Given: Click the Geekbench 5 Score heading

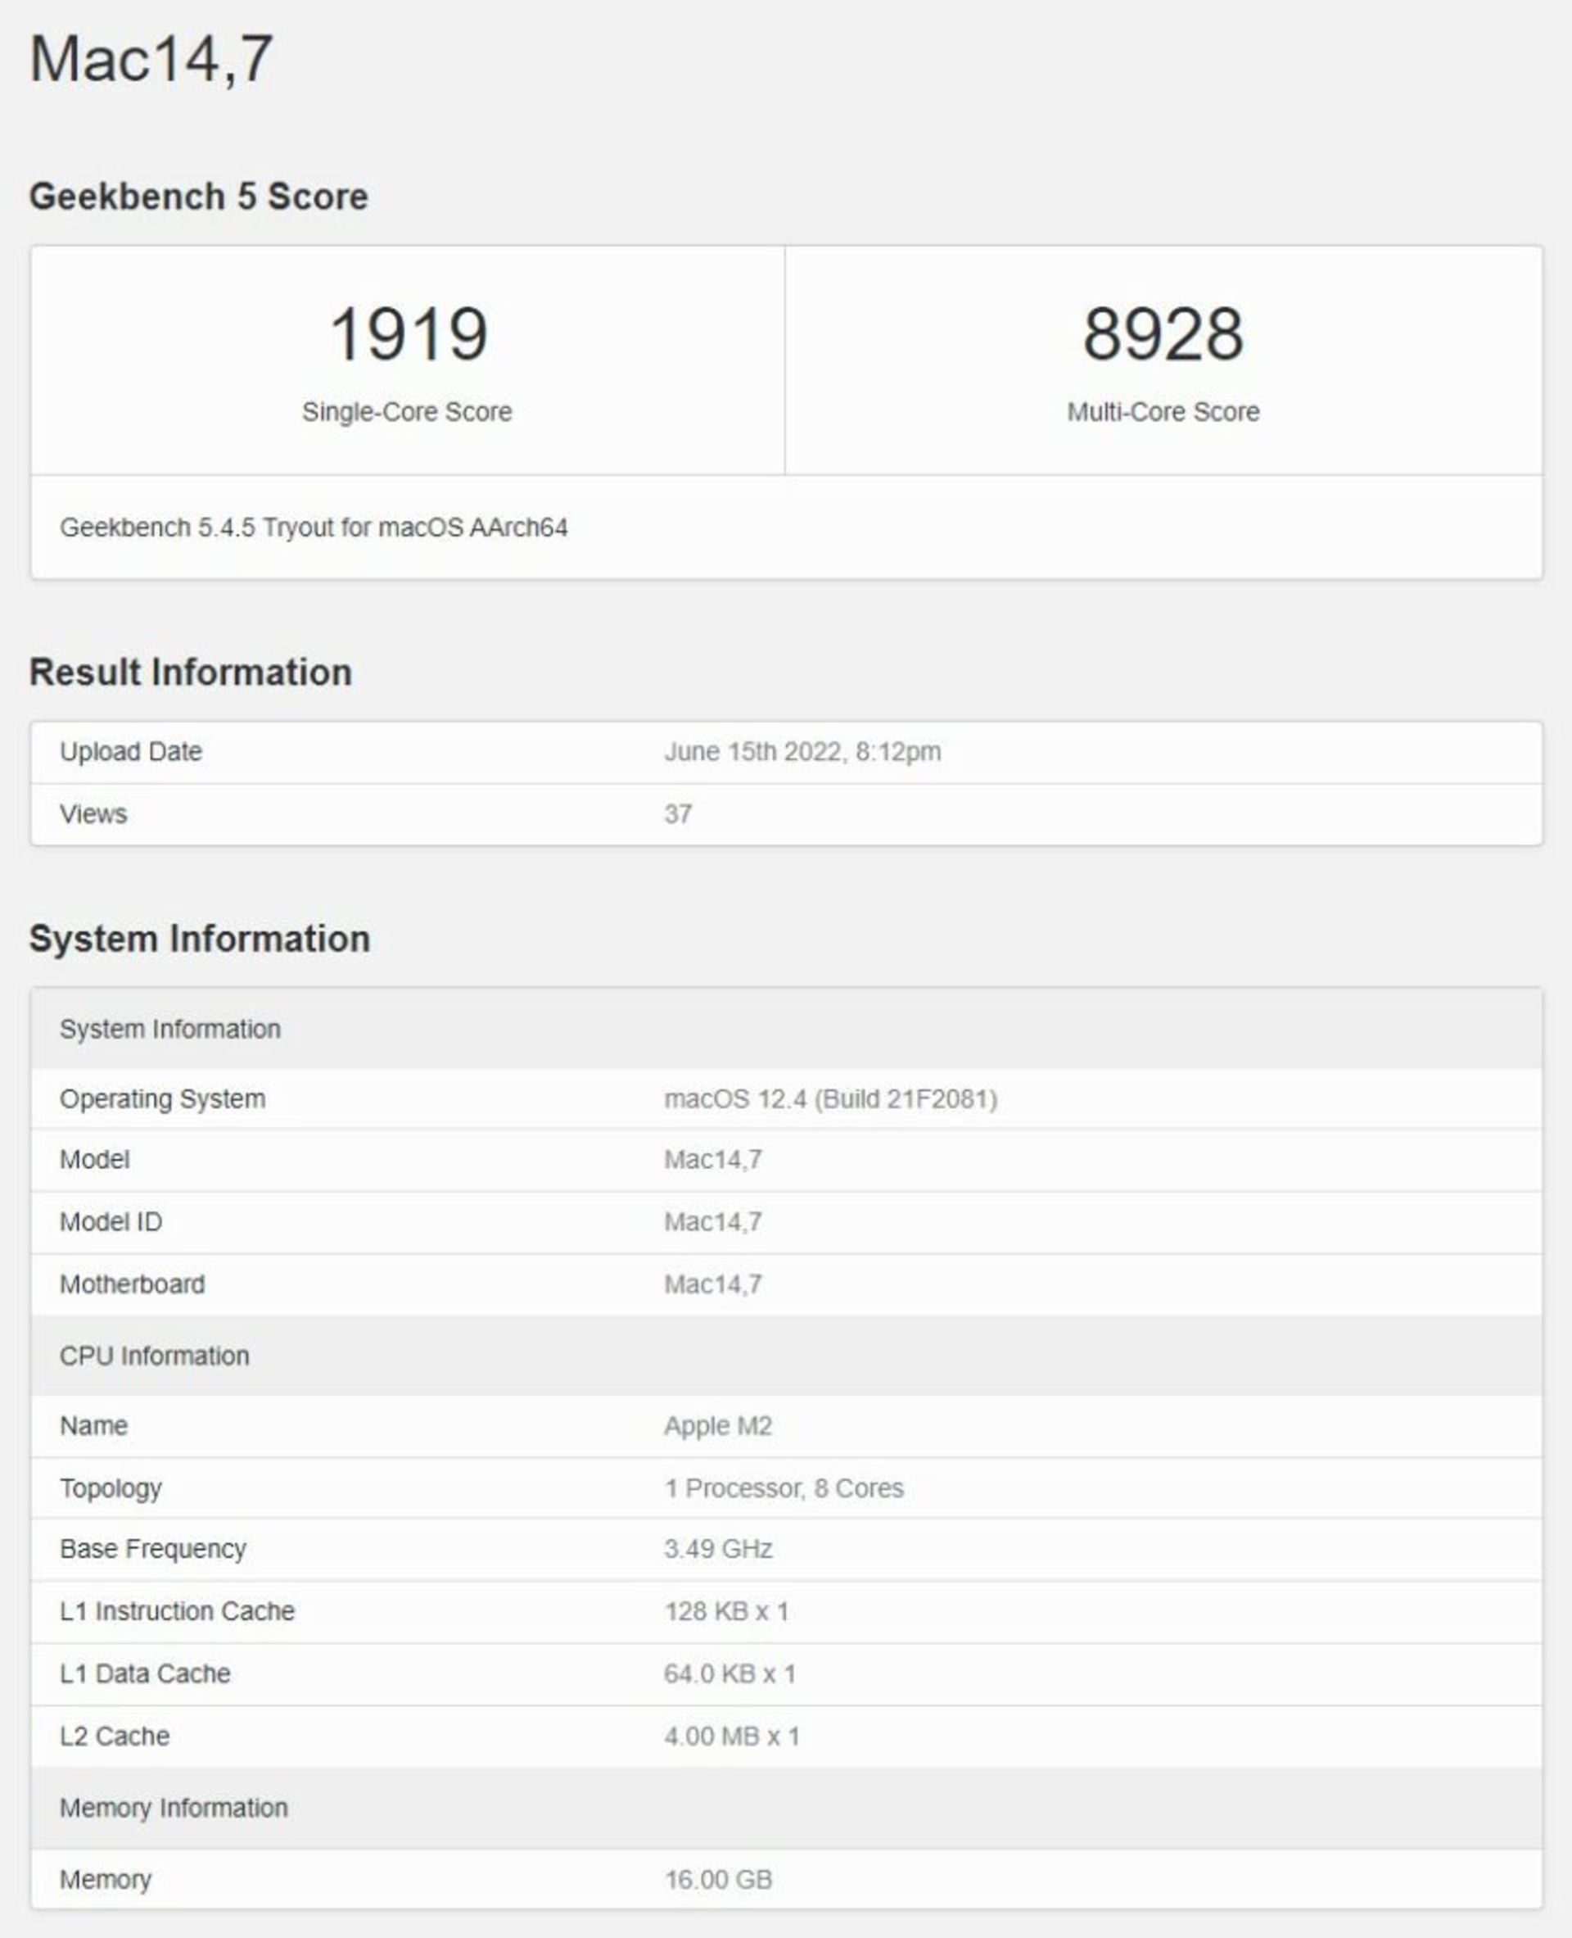Looking at the screenshot, I should 198,197.
